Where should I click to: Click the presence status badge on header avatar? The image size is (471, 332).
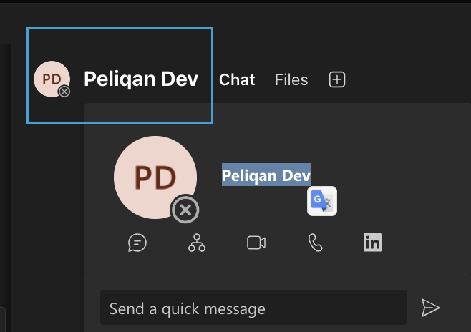(x=64, y=92)
